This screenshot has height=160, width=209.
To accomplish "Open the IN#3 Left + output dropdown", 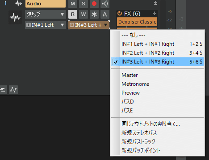I will click(x=89, y=25).
